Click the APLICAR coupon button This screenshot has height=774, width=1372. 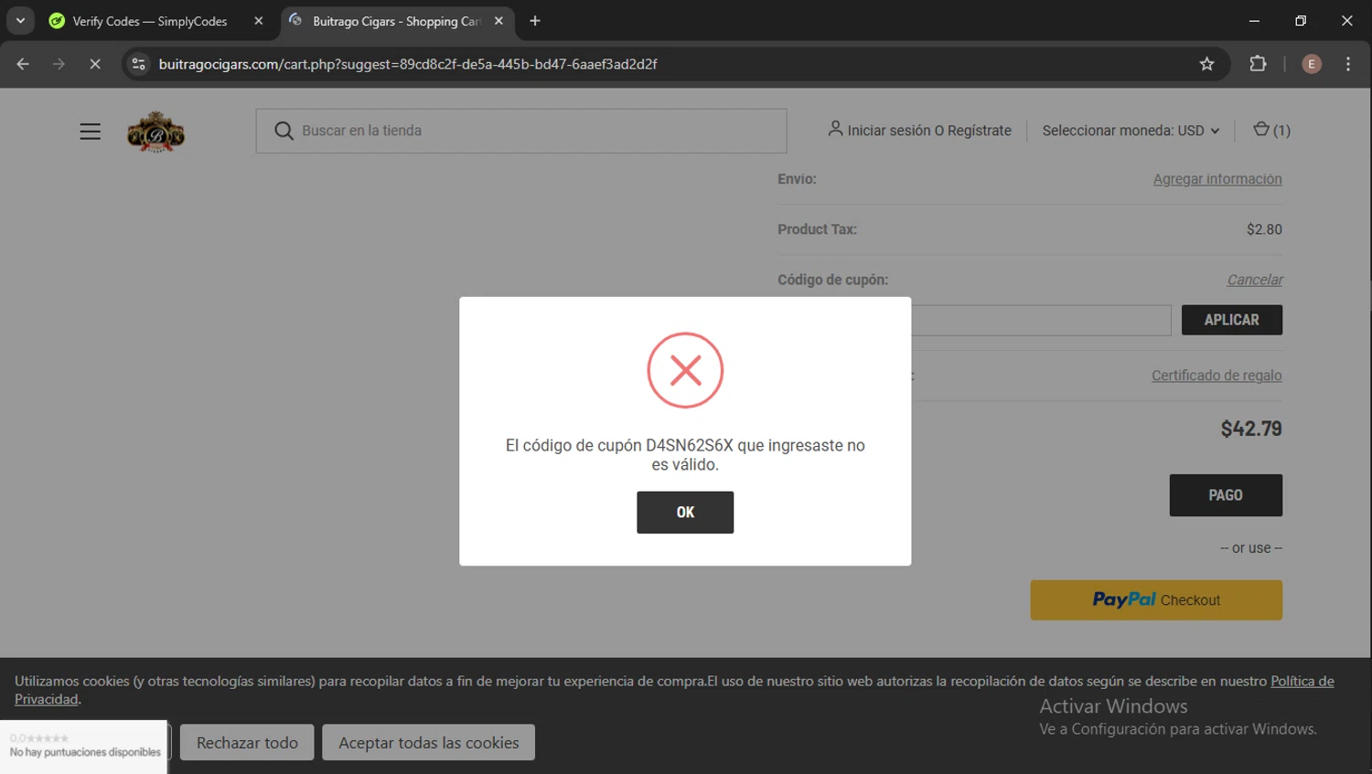1231,320
